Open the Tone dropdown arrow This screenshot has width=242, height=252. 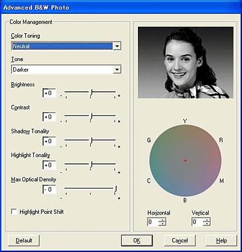[x=117, y=69]
